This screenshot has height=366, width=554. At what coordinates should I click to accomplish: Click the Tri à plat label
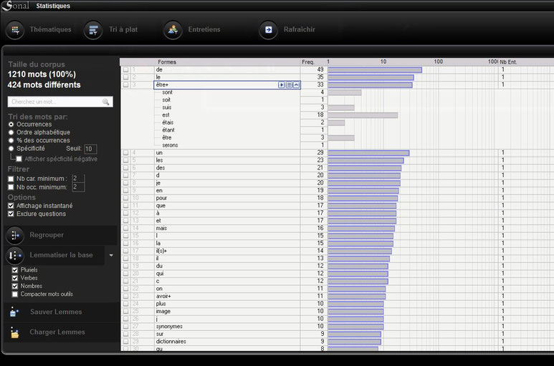(123, 29)
